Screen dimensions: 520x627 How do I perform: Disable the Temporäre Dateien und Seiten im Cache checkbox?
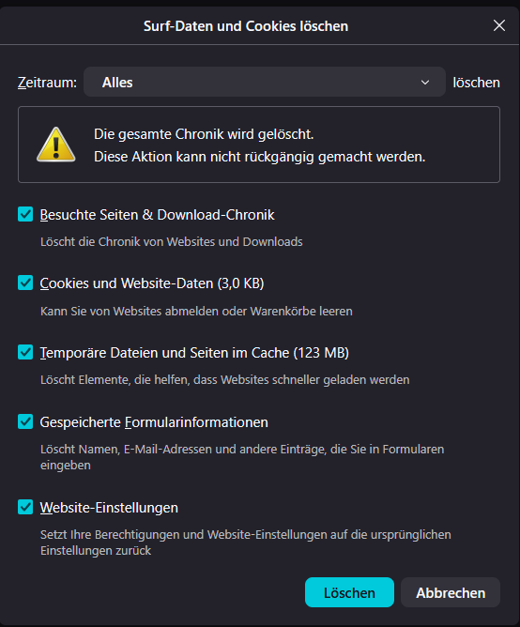(x=25, y=352)
